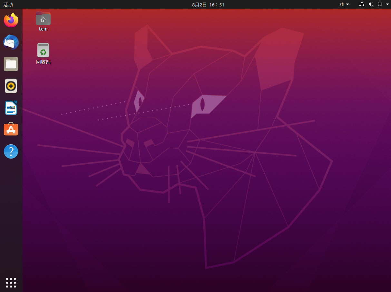Screen dimensions: 391x292
Task: Click the volume speaker icon
Action: [371, 4]
